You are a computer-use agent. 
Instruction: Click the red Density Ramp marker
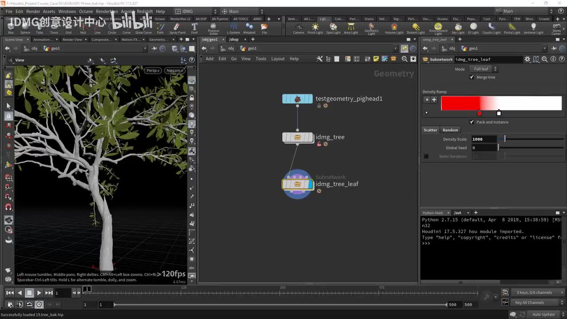tap(479, 113)
